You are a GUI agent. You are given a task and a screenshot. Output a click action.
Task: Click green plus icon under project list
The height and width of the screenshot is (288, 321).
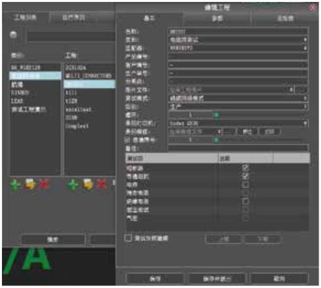coord(73,186)
